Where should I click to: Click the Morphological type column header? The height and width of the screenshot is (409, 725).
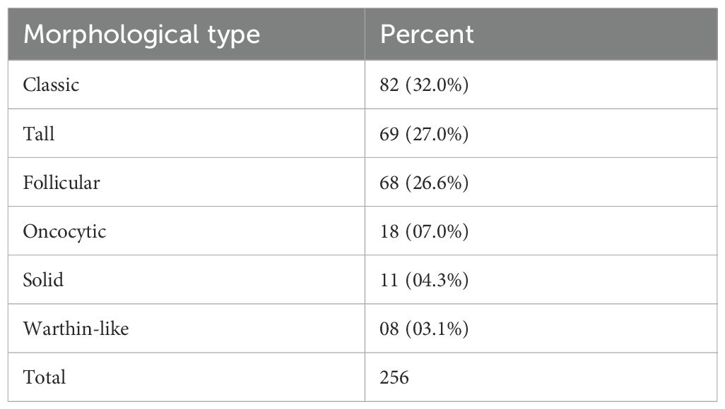point(141,34)
